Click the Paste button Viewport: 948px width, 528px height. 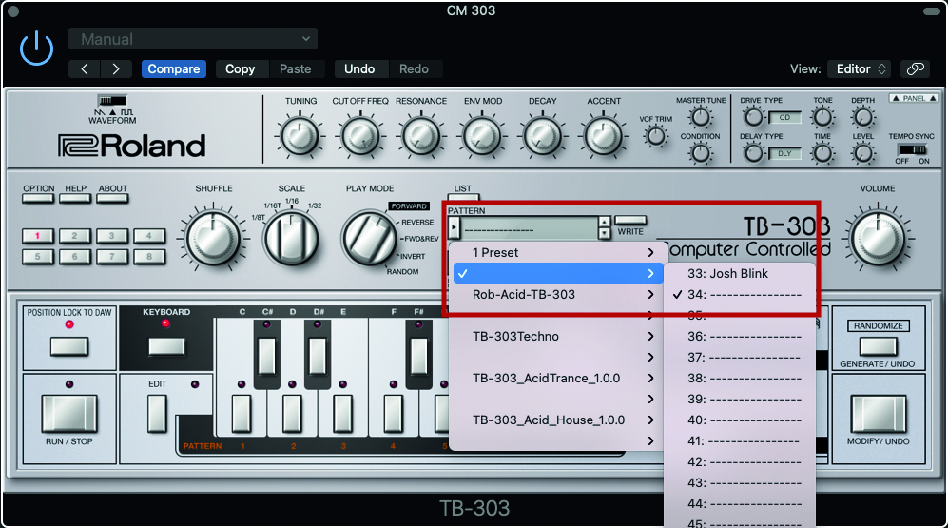tap(295, 68)
